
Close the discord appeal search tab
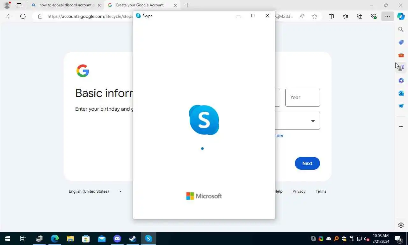pyautogui.click(x=99, y=5)
